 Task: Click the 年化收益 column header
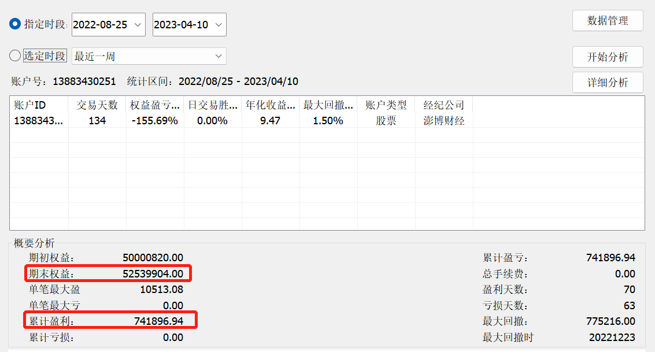pyautogui.click(x=271, y=105)
